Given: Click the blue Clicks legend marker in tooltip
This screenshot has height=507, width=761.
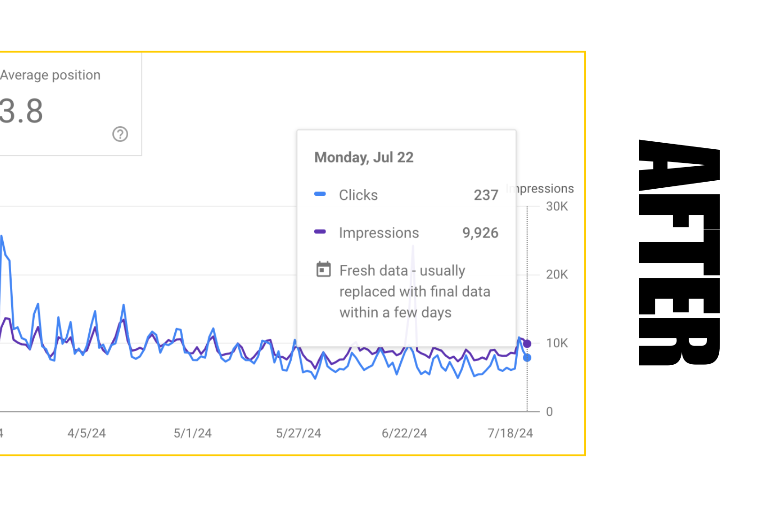Looking at the screenshot, I should (320, 194).
